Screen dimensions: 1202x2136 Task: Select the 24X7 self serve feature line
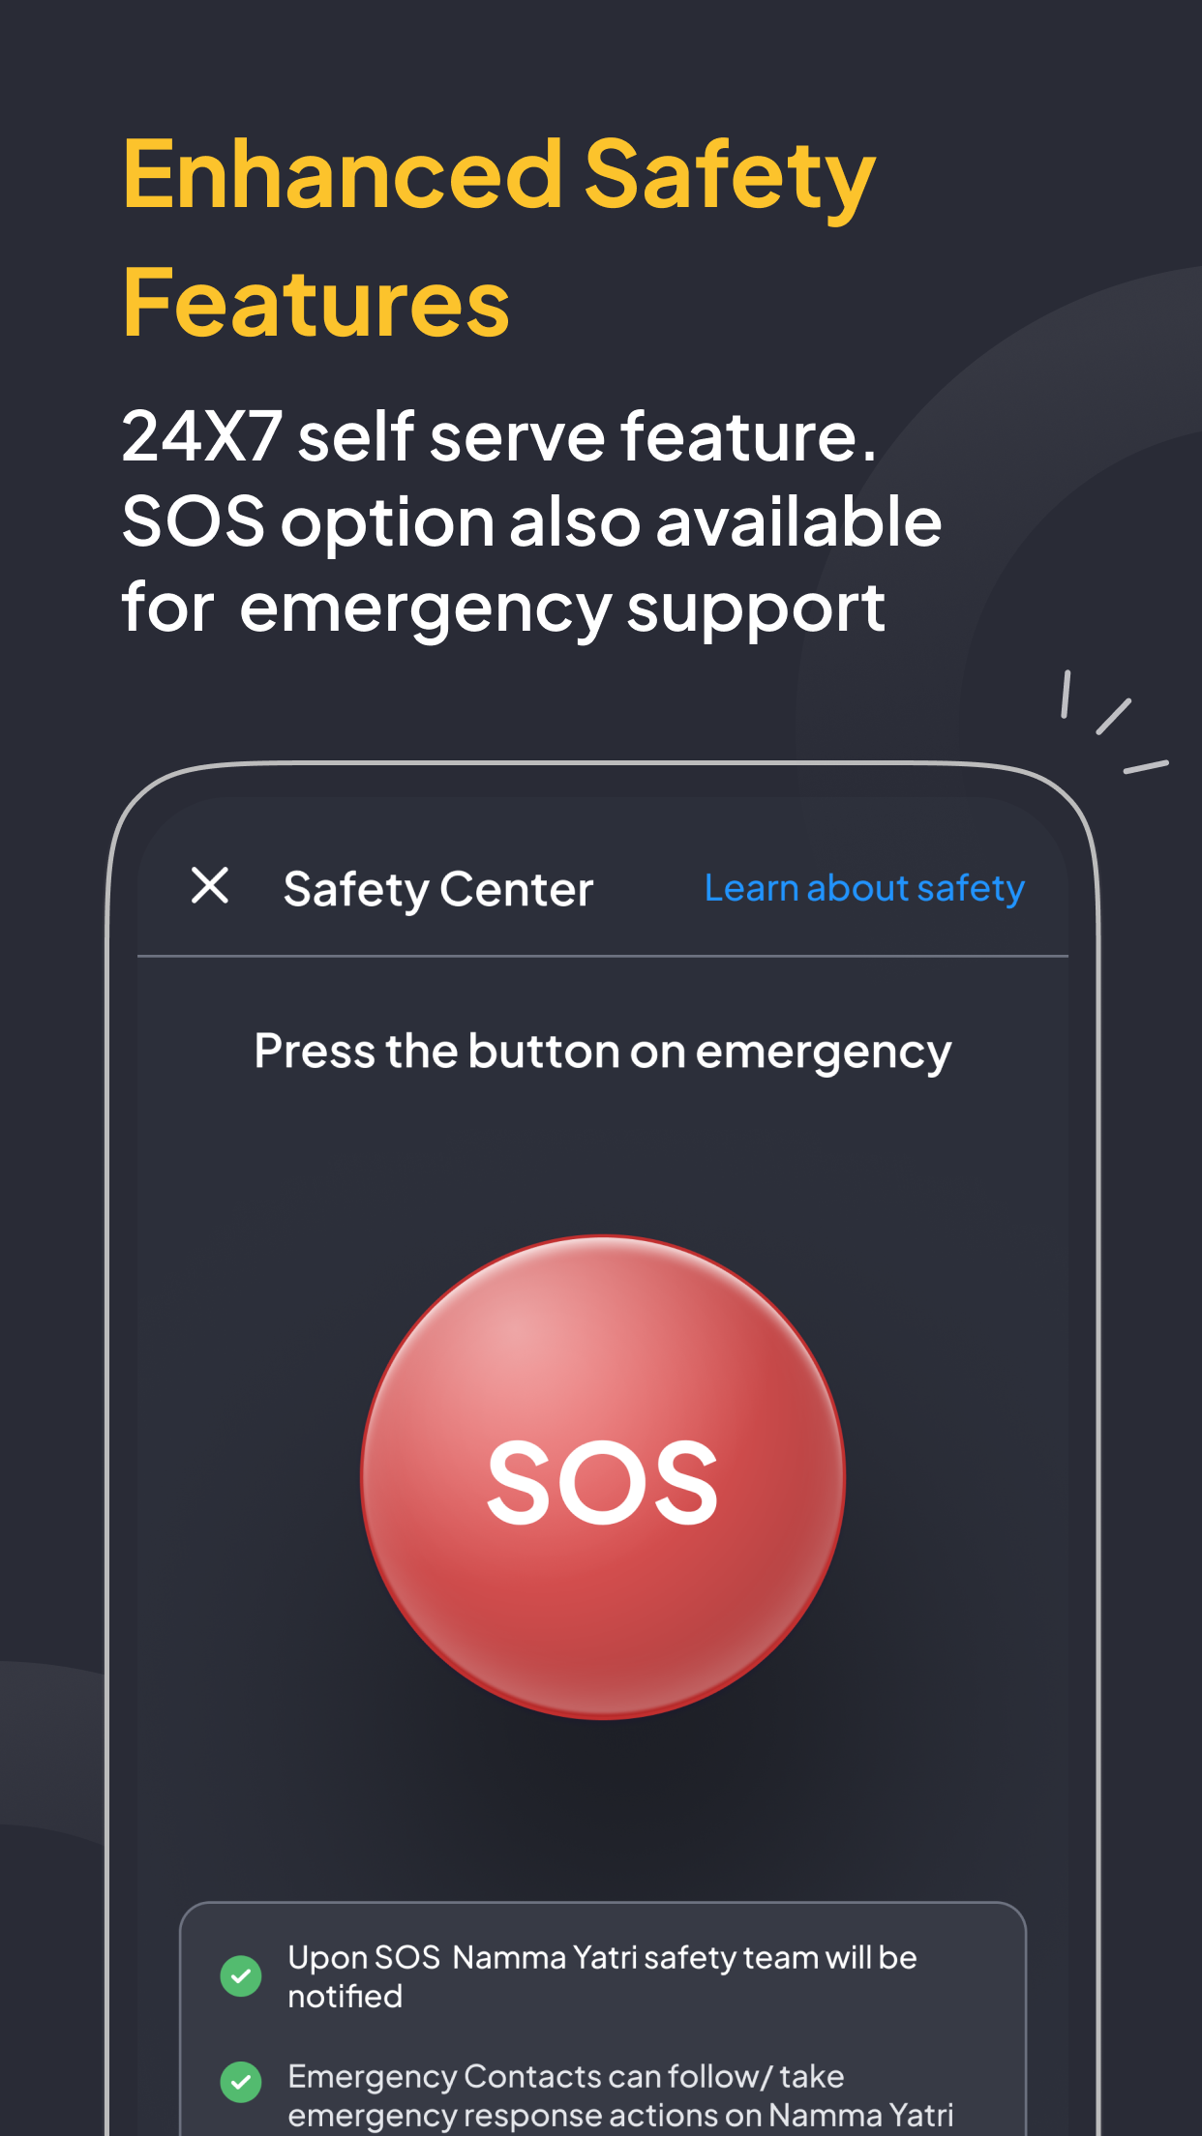coord(499,436)
